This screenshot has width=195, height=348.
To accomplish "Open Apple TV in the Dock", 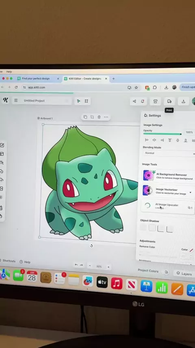I will pos(102,282).
